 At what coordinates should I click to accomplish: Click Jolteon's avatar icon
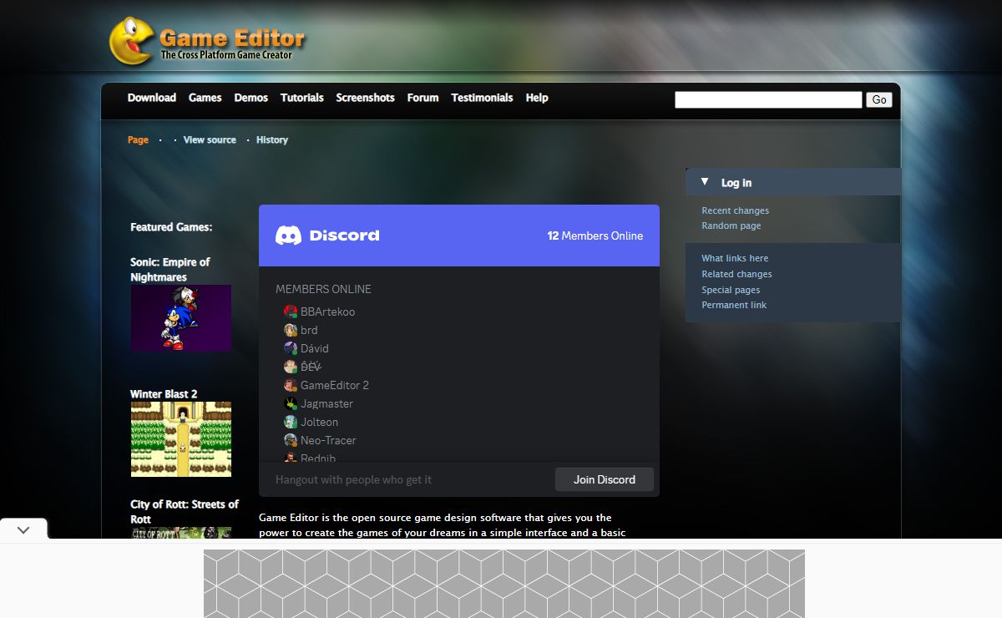[291, 422]
